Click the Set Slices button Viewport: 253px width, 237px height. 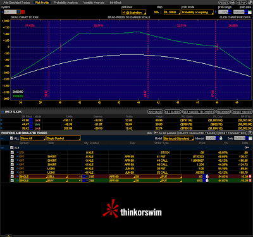coord(173,112)
